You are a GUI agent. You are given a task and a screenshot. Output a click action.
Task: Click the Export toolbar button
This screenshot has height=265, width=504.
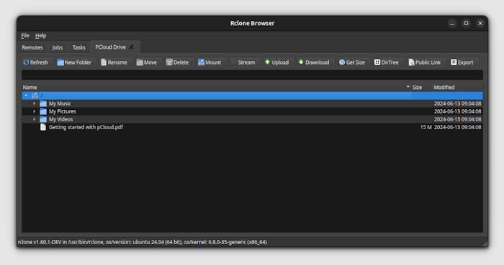click(462, 62)
